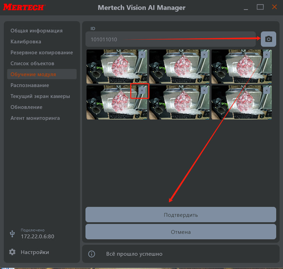Open Текущий экран камеры view
This screenshot has width=283, height=269.
(x=40, y=96)
